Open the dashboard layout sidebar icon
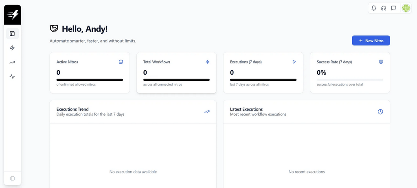The width and height of the screenshot is (417, 188). pos(12,34)
